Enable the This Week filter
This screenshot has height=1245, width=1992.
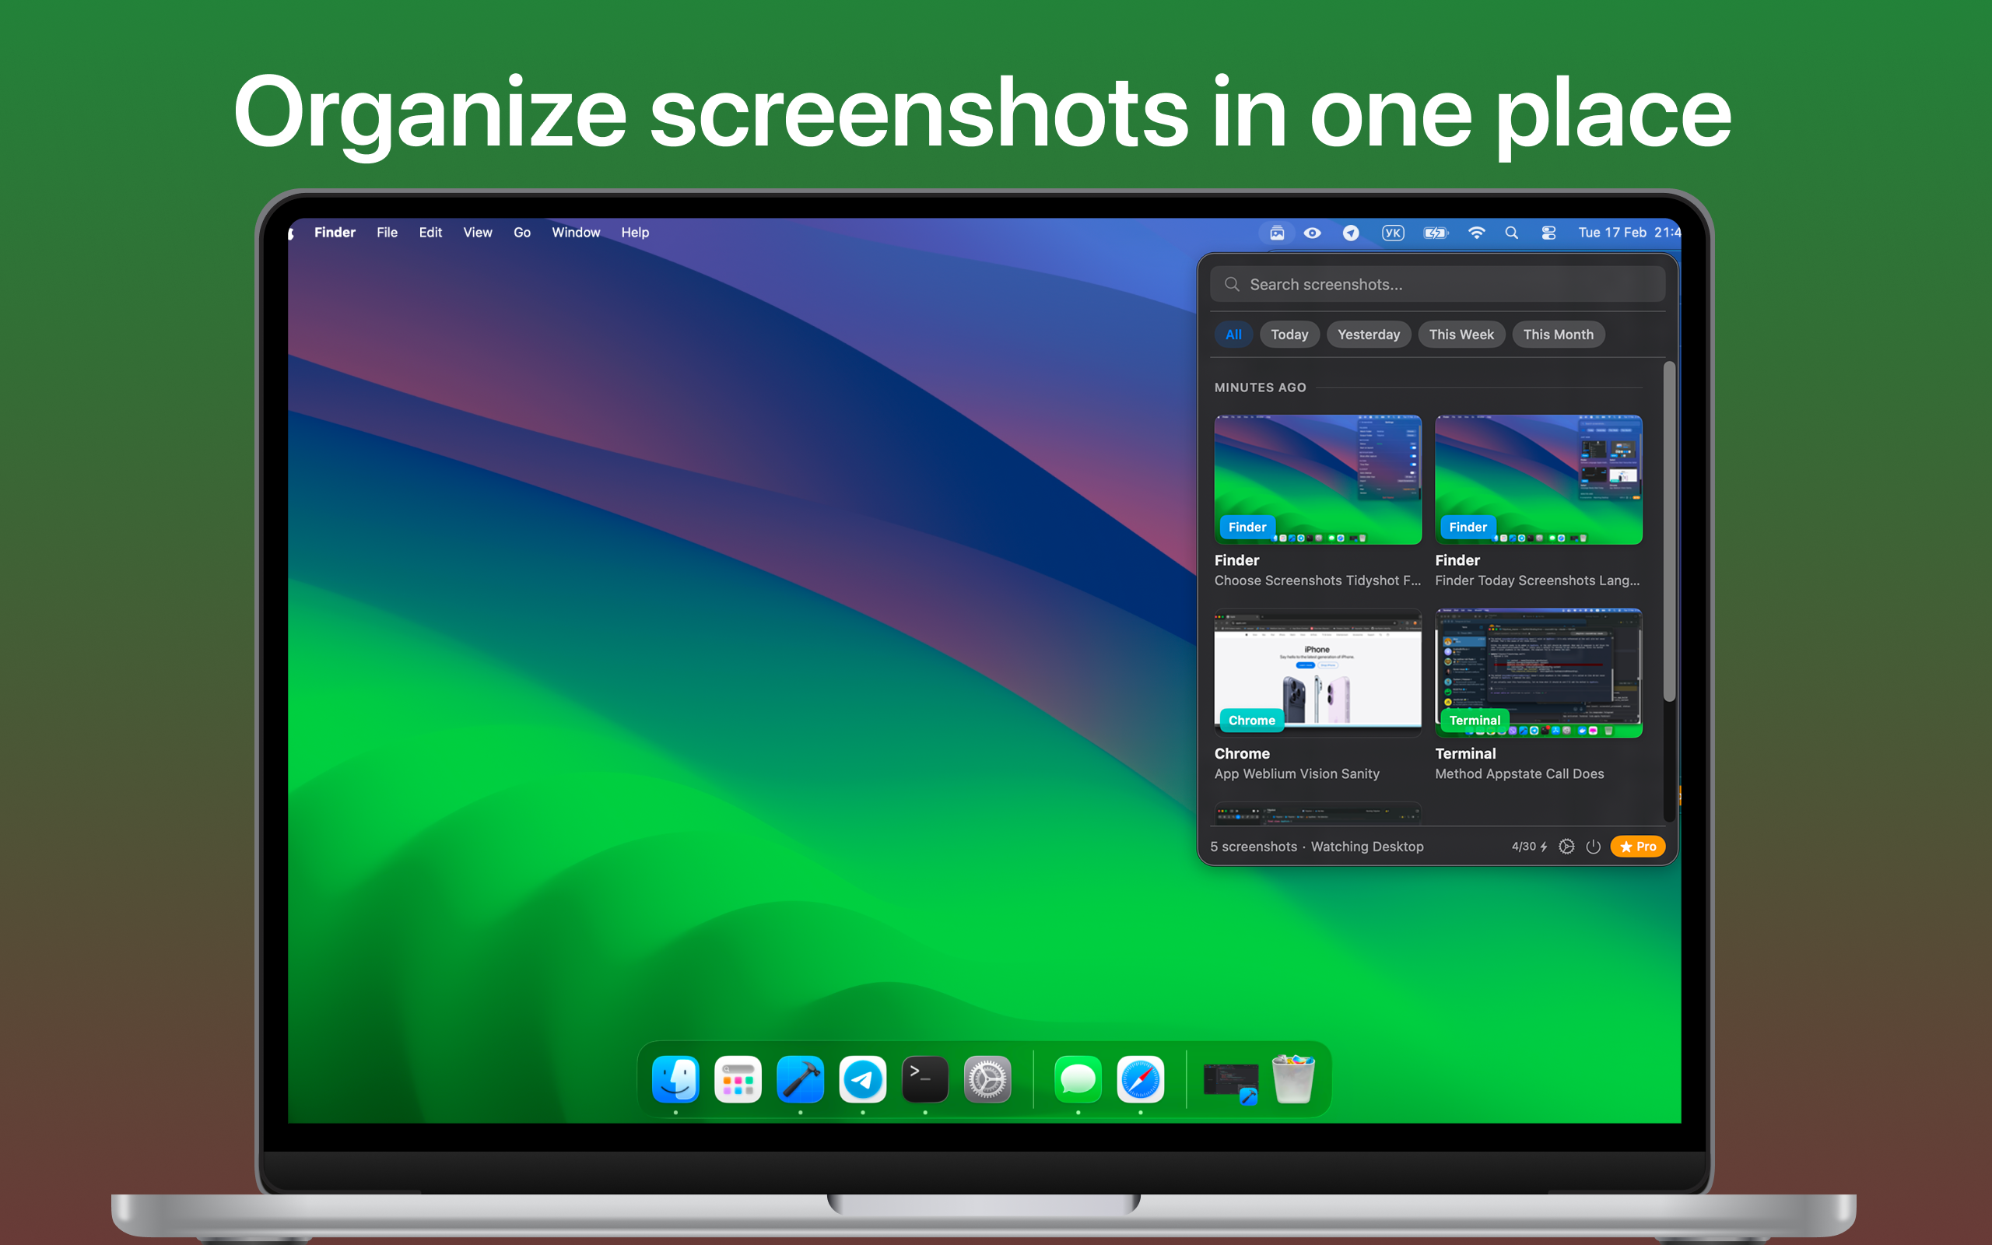tap(1461, 335)
